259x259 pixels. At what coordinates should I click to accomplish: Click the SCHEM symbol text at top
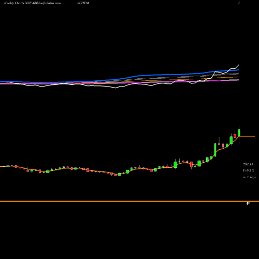pyautogui.click(x=83, y=3)
